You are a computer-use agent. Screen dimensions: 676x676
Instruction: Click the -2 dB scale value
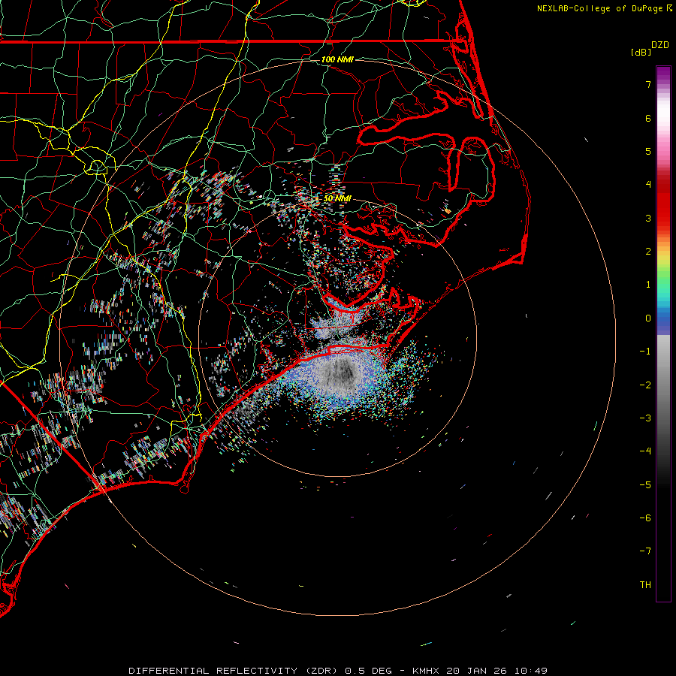coord(645,385)
